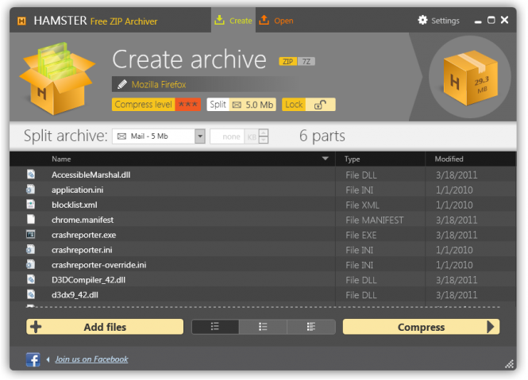Image resolution: width=528 pixels, height=380 pixels.
Task: Select ZIP archive format
Action: click(x=287, y=61)
